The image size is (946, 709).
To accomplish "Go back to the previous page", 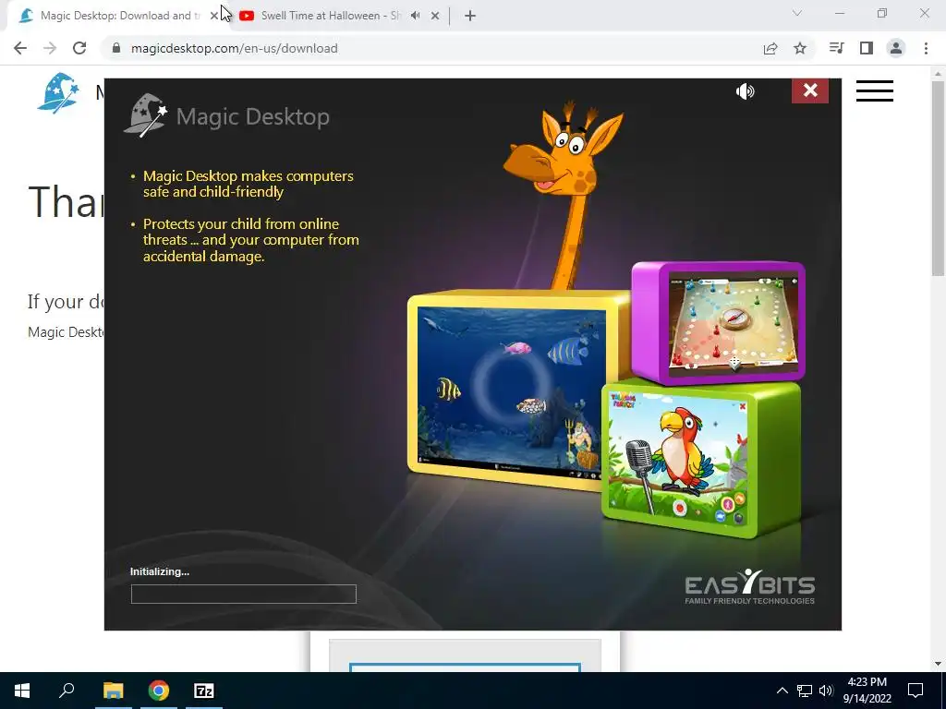I will (20, 48).
